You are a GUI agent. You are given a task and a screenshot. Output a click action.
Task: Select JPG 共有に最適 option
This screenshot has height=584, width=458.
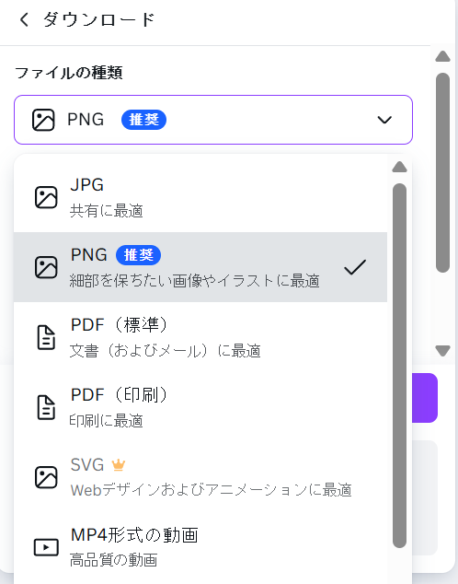point(200,197)
